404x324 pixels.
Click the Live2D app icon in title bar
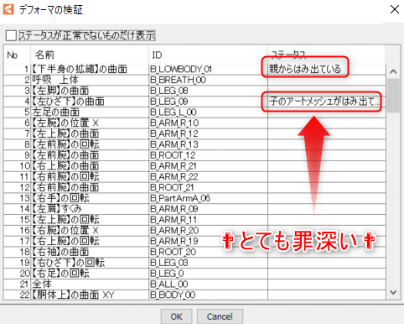(x=8, y=9)
